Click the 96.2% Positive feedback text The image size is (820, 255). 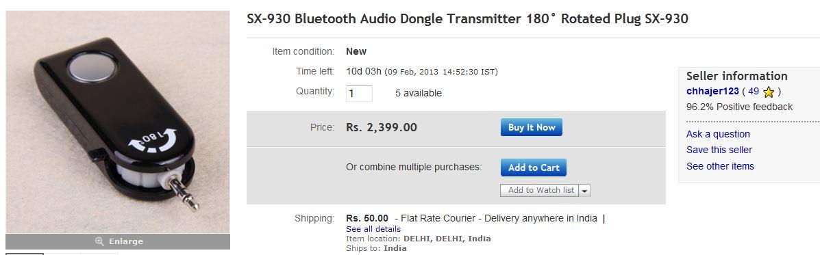[x=739, y=107]
